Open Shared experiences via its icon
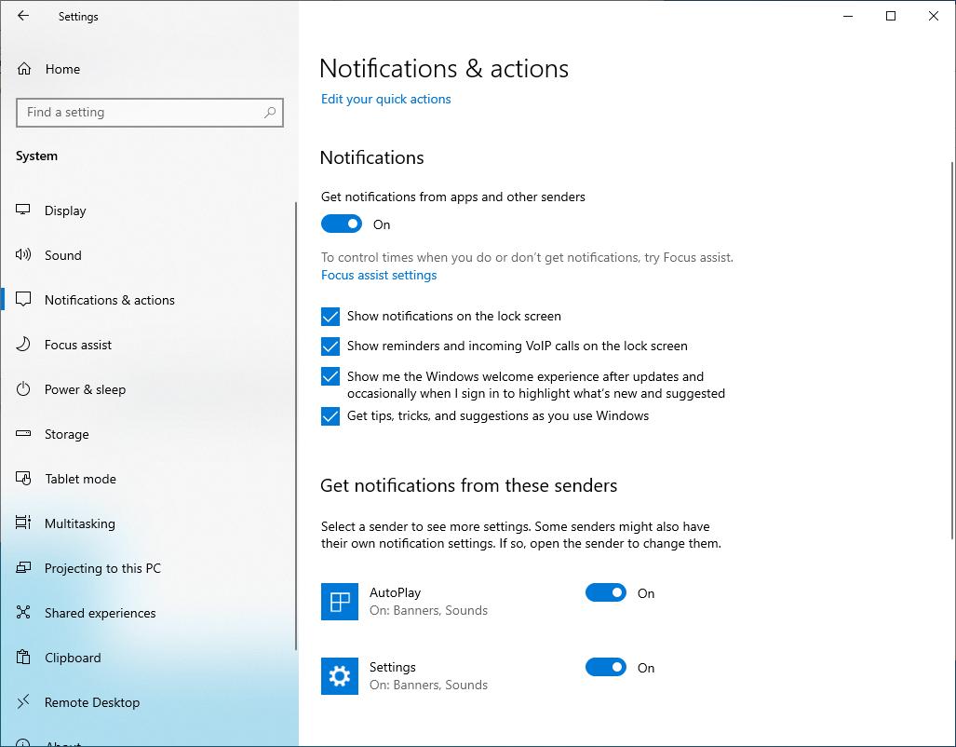 coord(22,613)
